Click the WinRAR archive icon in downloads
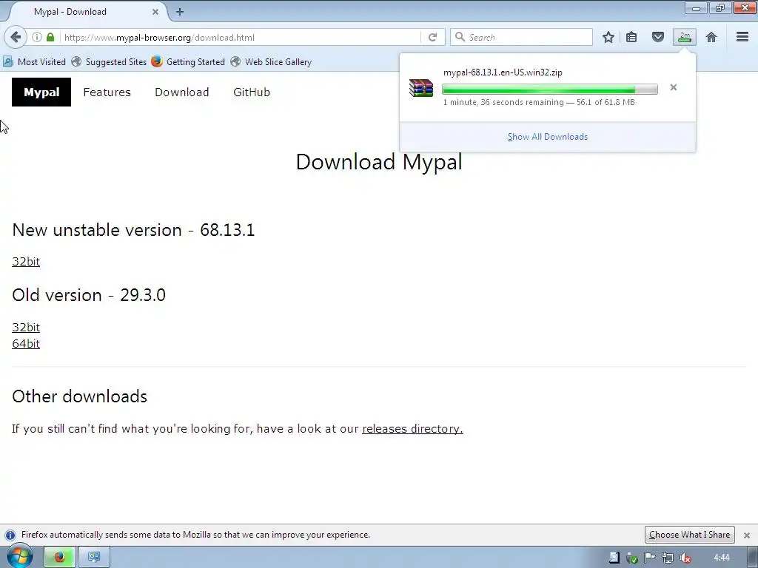This screenshot has height=568, width=758. click(421, 88)
